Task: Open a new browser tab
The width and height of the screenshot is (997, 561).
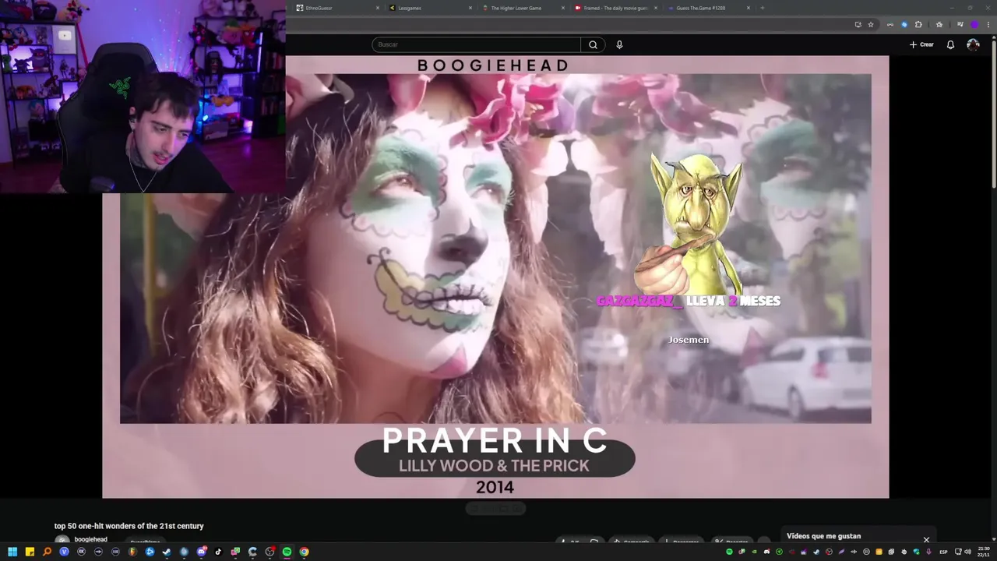Action: pyautogui.click(x=762, y=8)
